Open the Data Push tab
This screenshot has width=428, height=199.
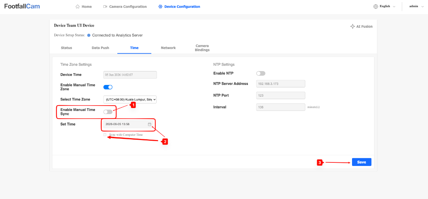tap(100, 48)
